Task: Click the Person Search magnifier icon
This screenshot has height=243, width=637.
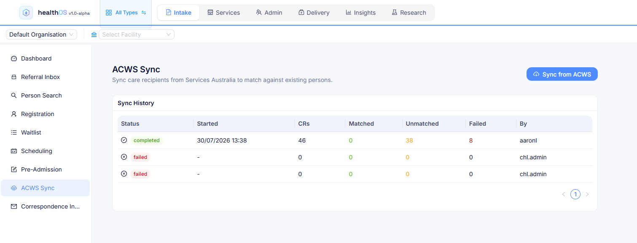Action: 14,95
